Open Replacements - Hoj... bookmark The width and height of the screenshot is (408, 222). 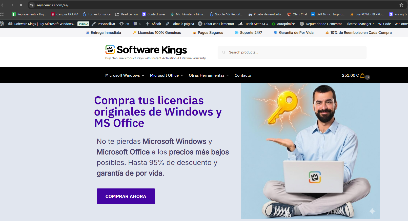(x=29, y=14)
